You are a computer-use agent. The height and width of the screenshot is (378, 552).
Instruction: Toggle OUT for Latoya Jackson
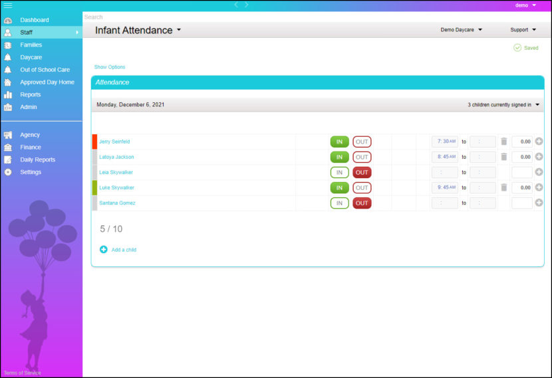click(362, 157)
